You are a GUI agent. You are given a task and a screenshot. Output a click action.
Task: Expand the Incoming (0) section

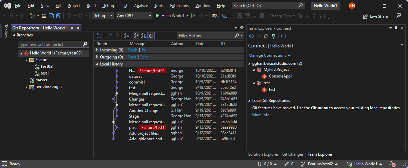click(x=97, y=50)
